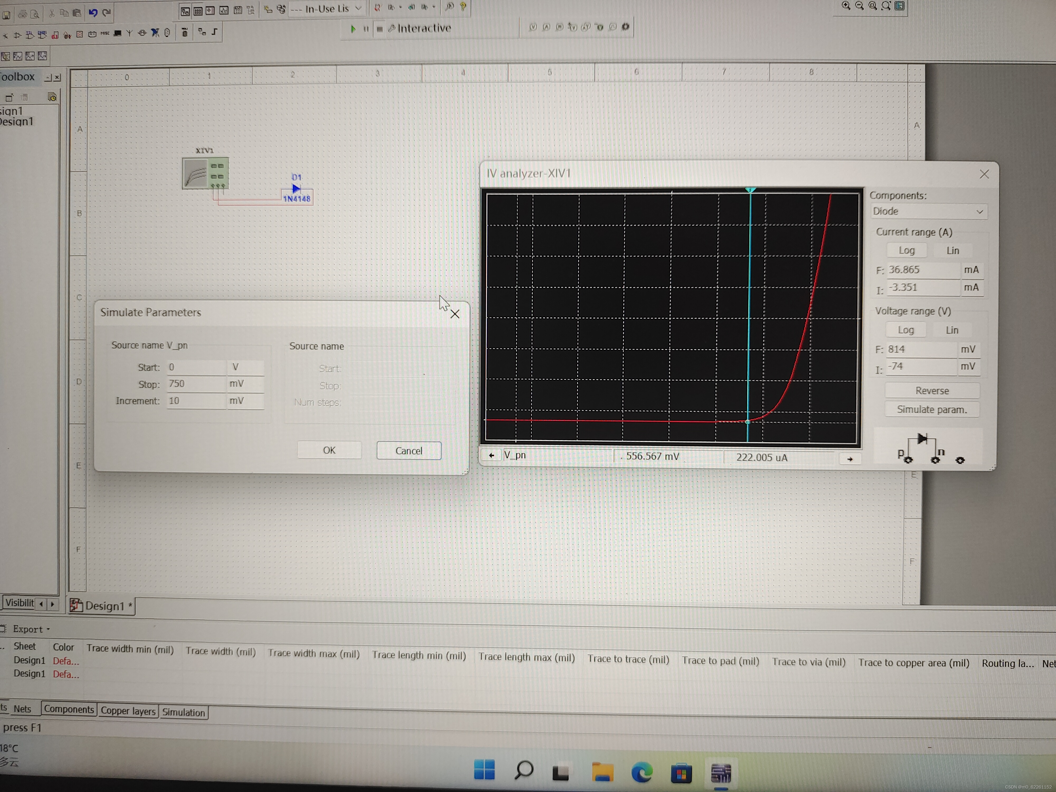Start simulation with green Run arrow
This screenshot has height=792, width=1056.
[x=353, y=29]
